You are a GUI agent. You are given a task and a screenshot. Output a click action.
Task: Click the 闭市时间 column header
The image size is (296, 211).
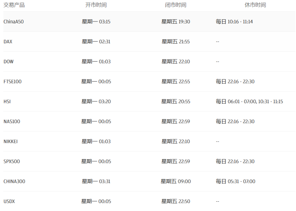coord(175,5)
